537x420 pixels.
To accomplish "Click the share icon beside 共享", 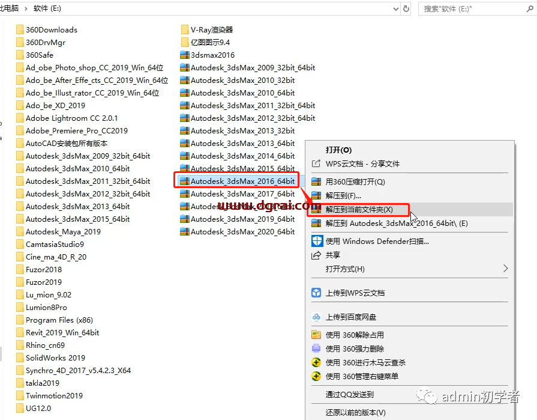I will (316, 255).
